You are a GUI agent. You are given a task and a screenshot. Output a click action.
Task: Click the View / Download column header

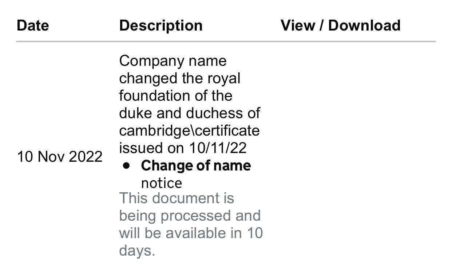tap(340, 25)
